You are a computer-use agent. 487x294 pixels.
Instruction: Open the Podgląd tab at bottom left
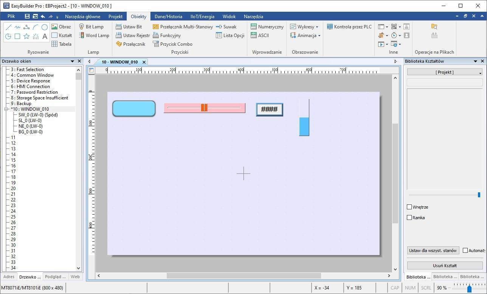click(x=55, y=277)
